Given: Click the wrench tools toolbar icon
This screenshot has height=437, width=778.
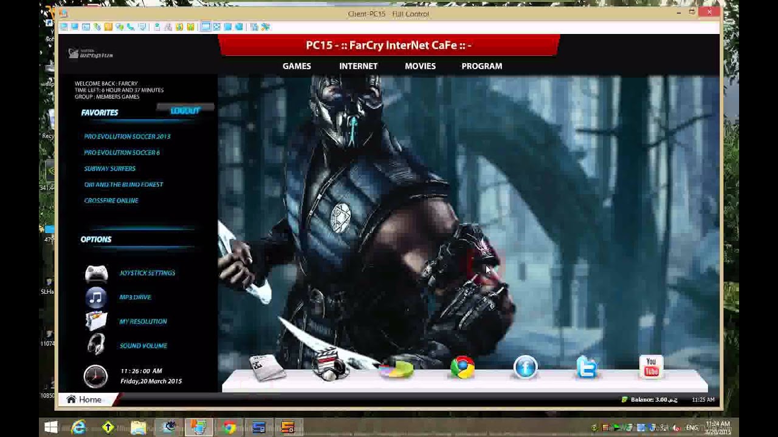Looking at the screenshot, I should coord(265,27).
